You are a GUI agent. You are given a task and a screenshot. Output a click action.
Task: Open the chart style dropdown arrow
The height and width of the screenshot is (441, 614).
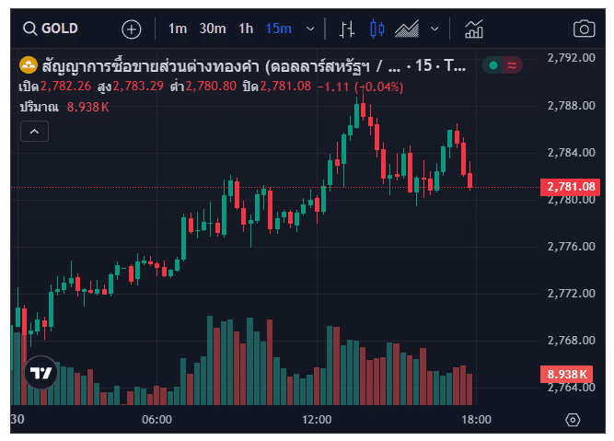pyautogui.click(x=434, y=29)
